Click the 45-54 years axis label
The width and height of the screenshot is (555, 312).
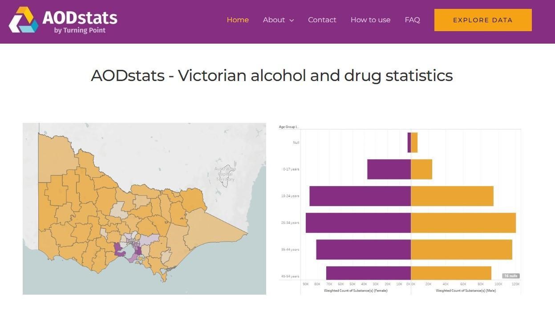(x=292, y=276)
